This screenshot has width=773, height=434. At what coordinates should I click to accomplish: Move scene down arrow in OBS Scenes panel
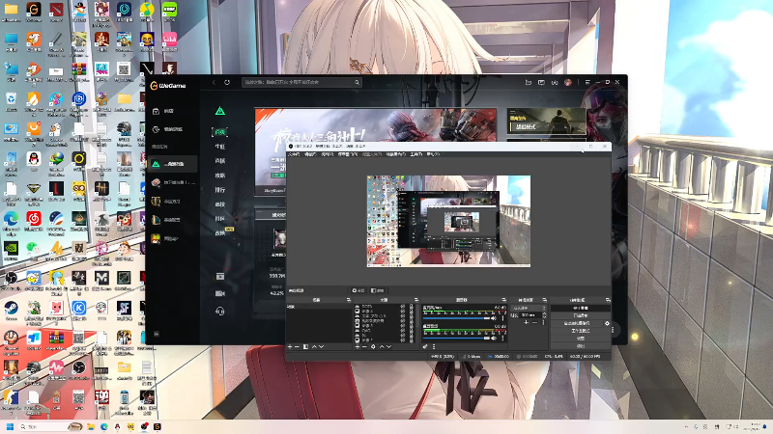[322, 347]
